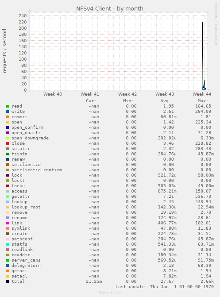
Task: Click the black total legend swatch
Action: click(x=8, y=282)
